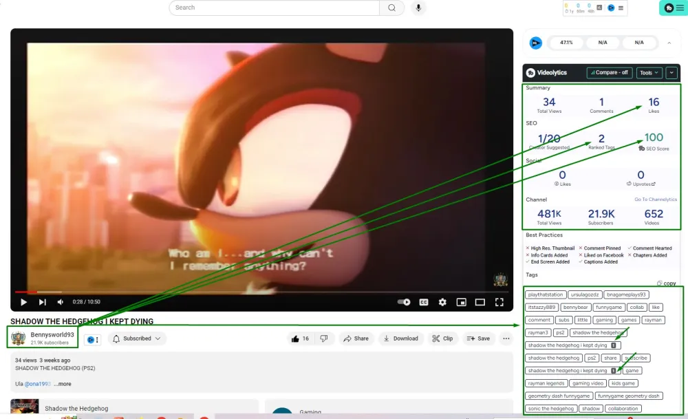This screenshot has height=419, width=688.
Task: Dislike the video thumbs down
Action: pos(324,339)
